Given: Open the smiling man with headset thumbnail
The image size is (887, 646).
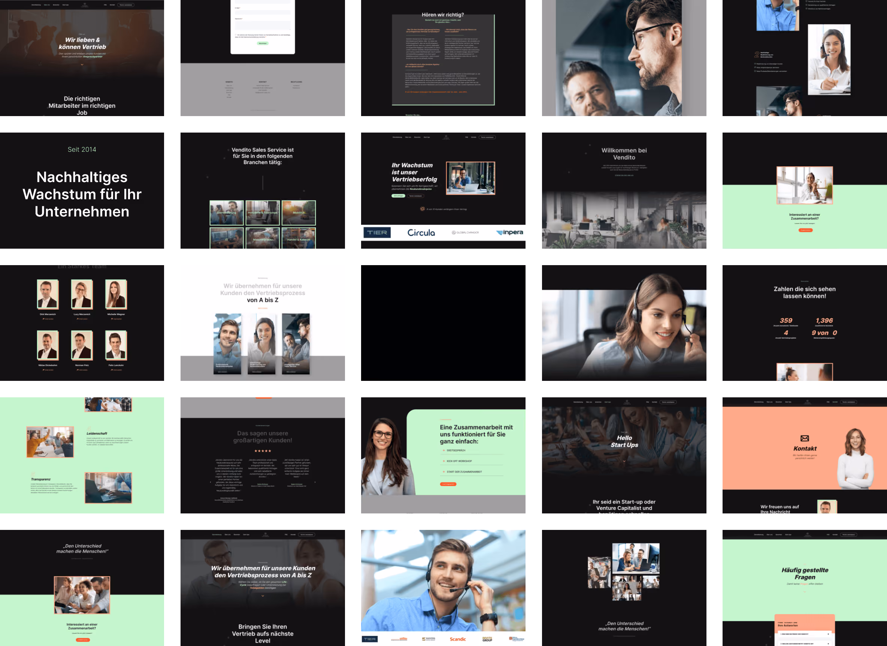Looking at the screenshot, I should coord(443,588).
